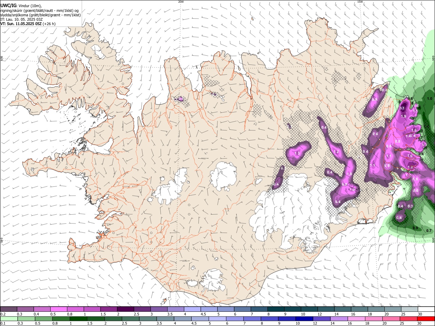Select the 'VT: Sun. 11.05.2025 05Z (+26 h)' line
Screen dimensions: 435x326
tap(28, 24)
